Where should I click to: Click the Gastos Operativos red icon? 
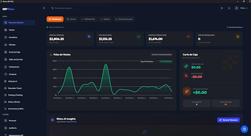(188, 36)
